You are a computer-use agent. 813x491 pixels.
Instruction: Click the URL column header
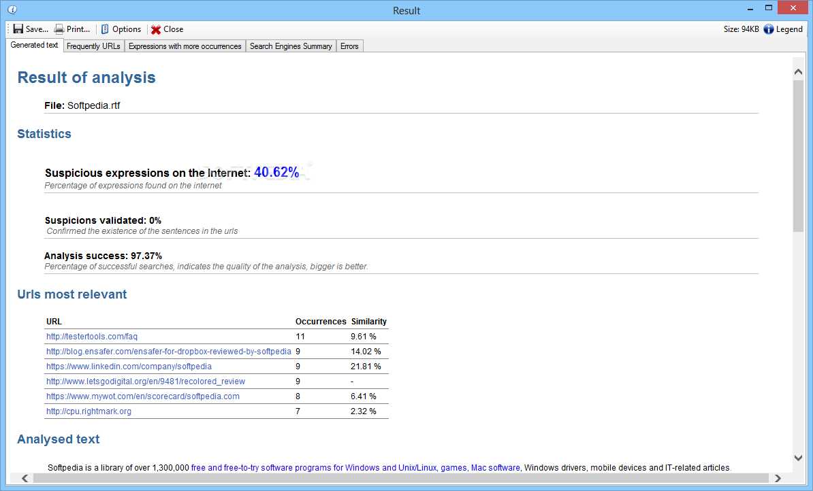coord(54,322)
